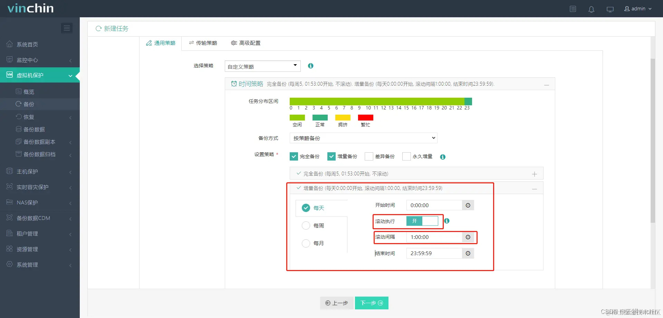The width and height of the screenshot is (663, 318).
Task: Click the 上一步 button
Action: (337, 303)
